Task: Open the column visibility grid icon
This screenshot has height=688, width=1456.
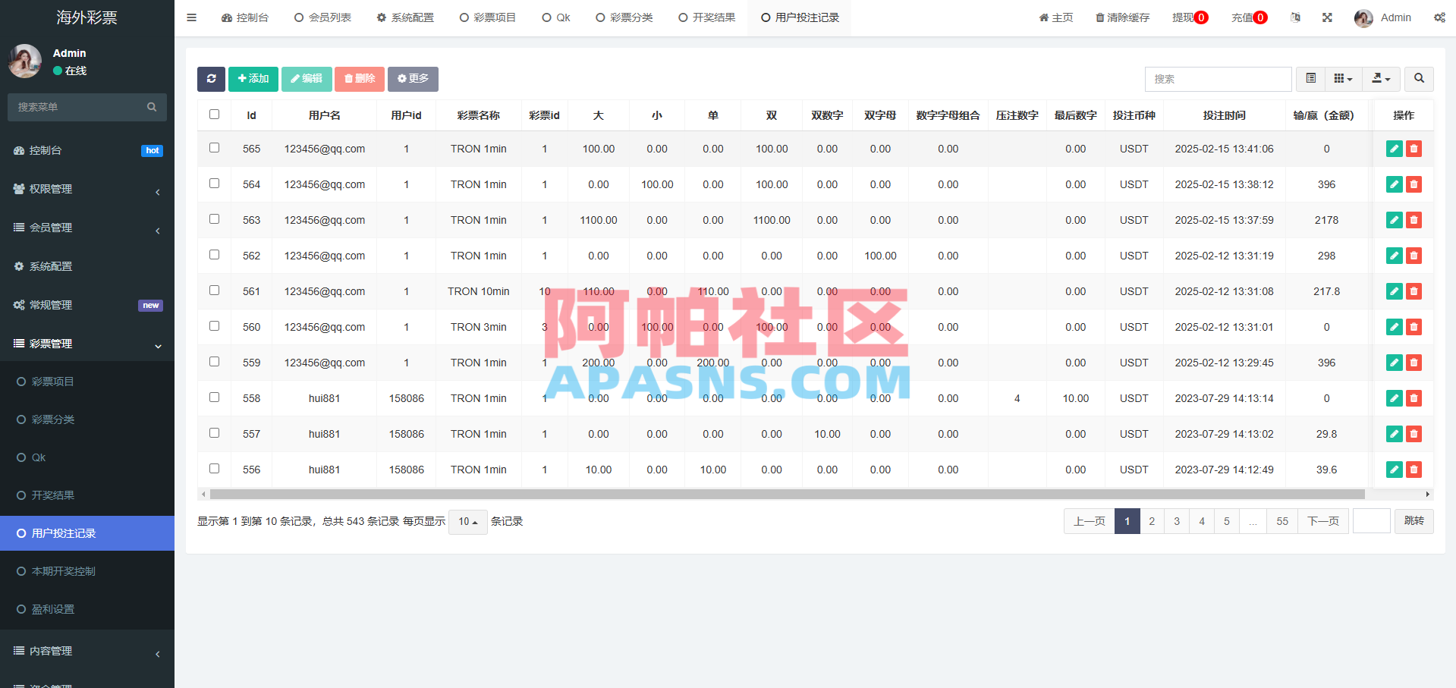Action: pos(1342,79)
